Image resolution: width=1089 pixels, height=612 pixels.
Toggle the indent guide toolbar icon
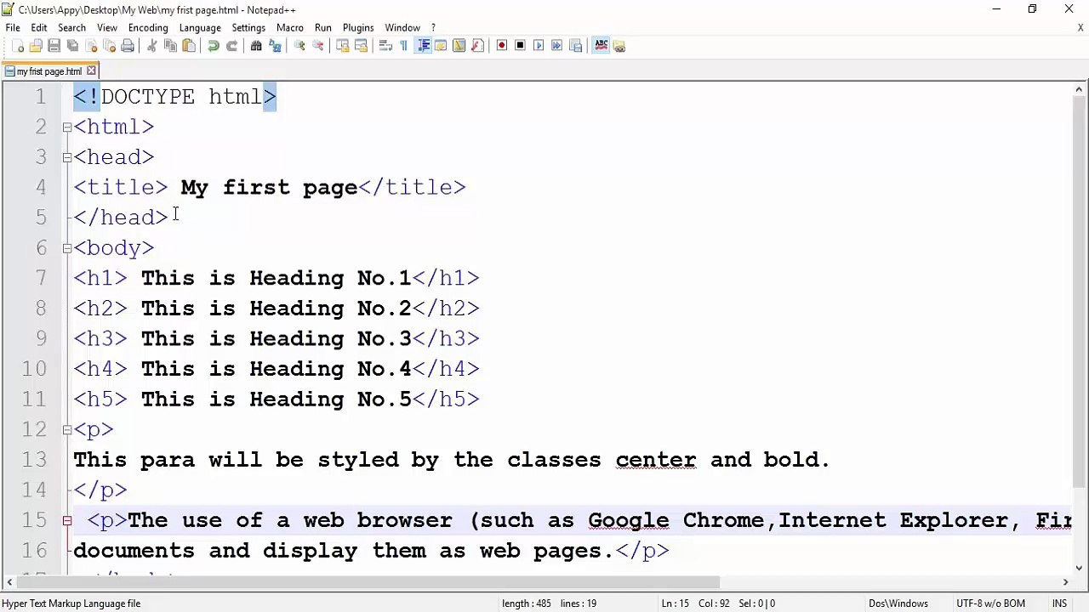click(423, 46)
